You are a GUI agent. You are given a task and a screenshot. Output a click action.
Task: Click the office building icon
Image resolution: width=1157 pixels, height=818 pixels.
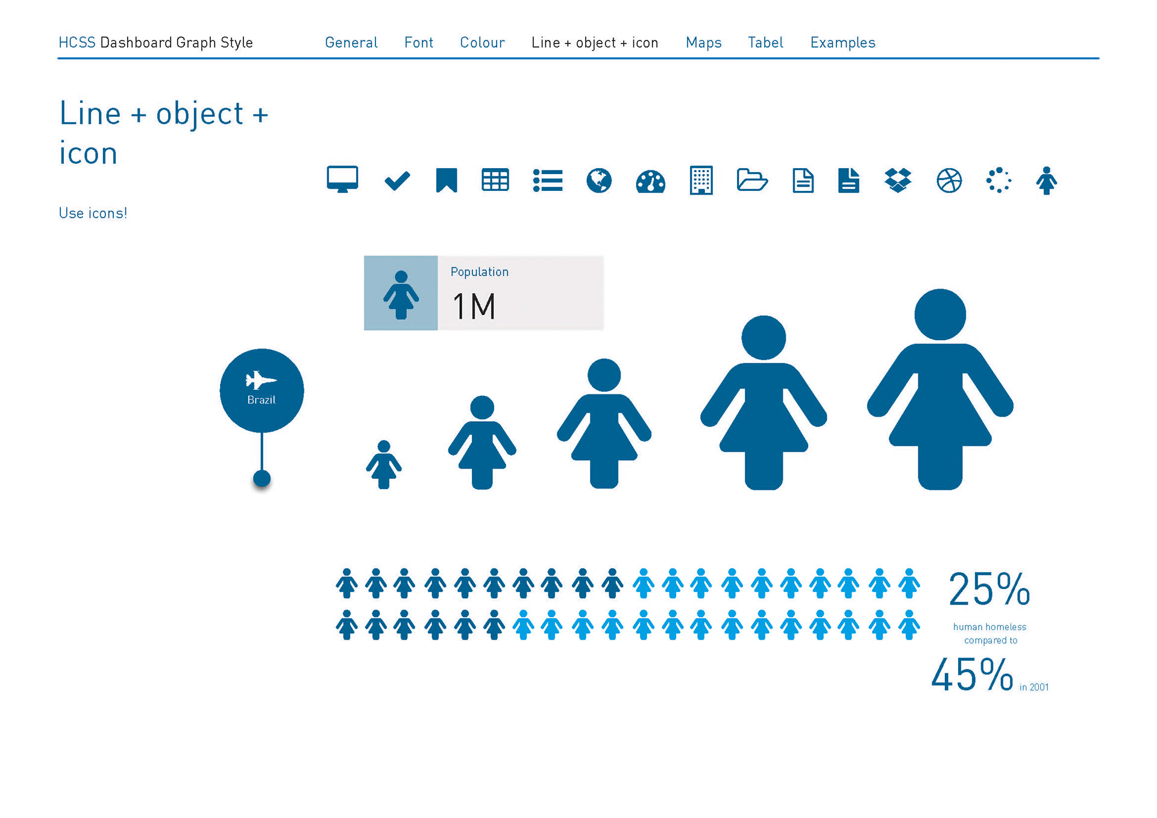coord(701,180)
